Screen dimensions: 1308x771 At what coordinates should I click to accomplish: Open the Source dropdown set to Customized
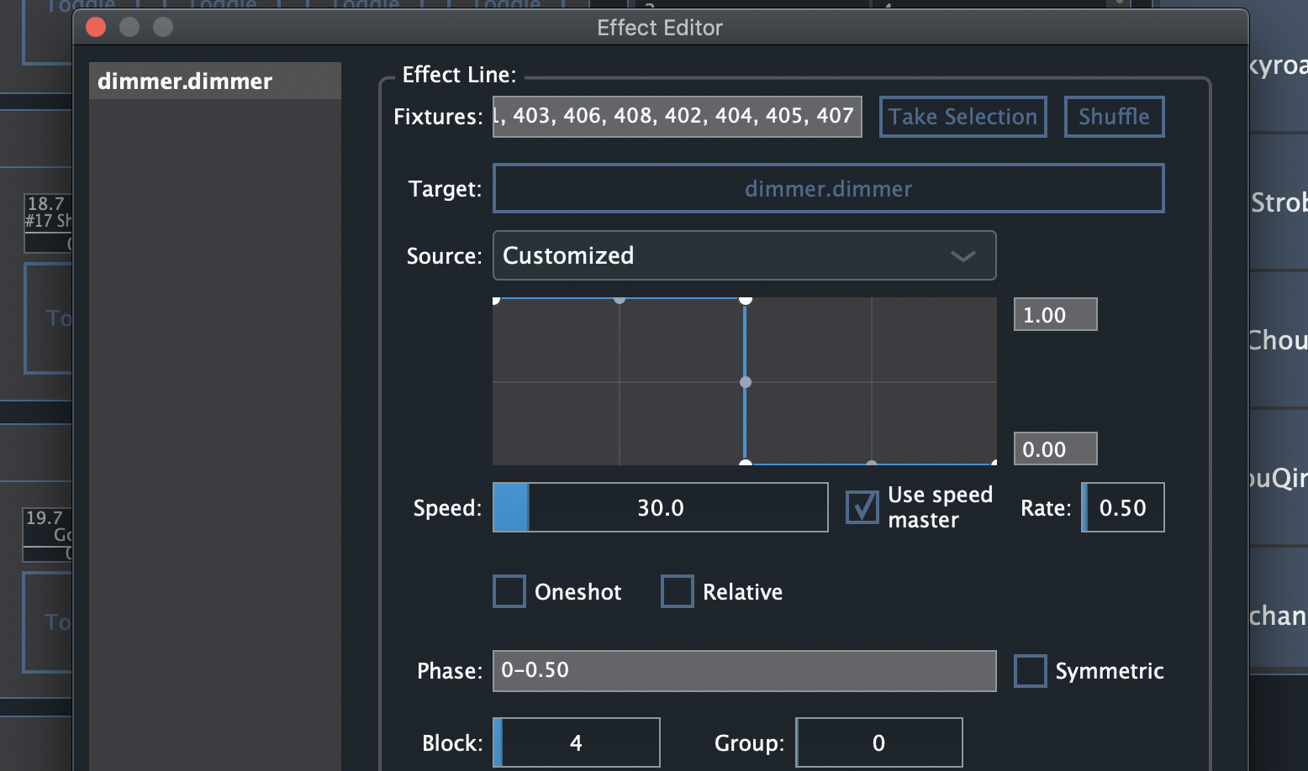click(744, 255)
